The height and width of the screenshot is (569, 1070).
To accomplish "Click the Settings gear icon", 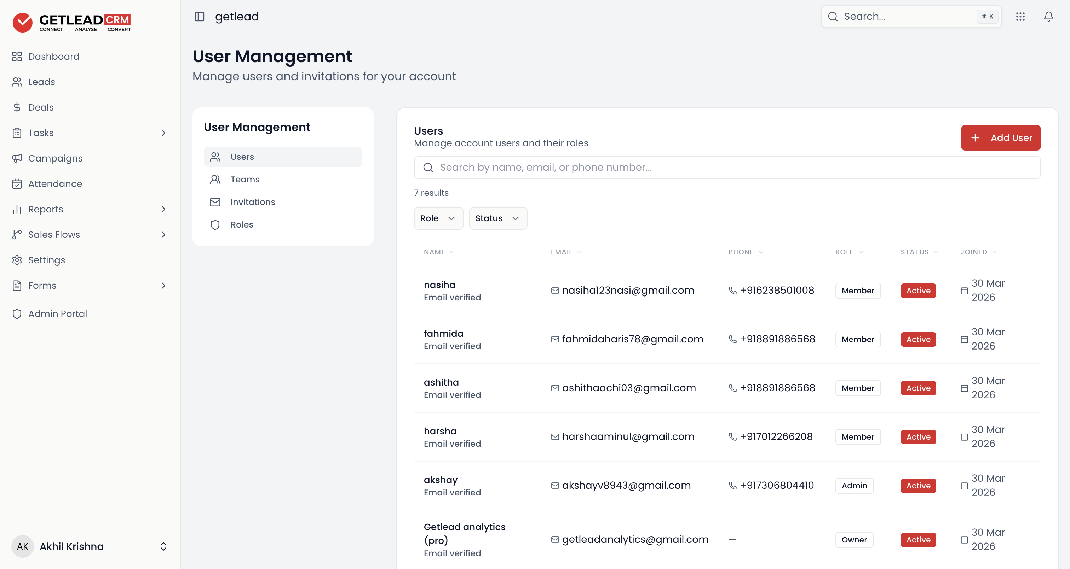I will (x=17, y=260).
